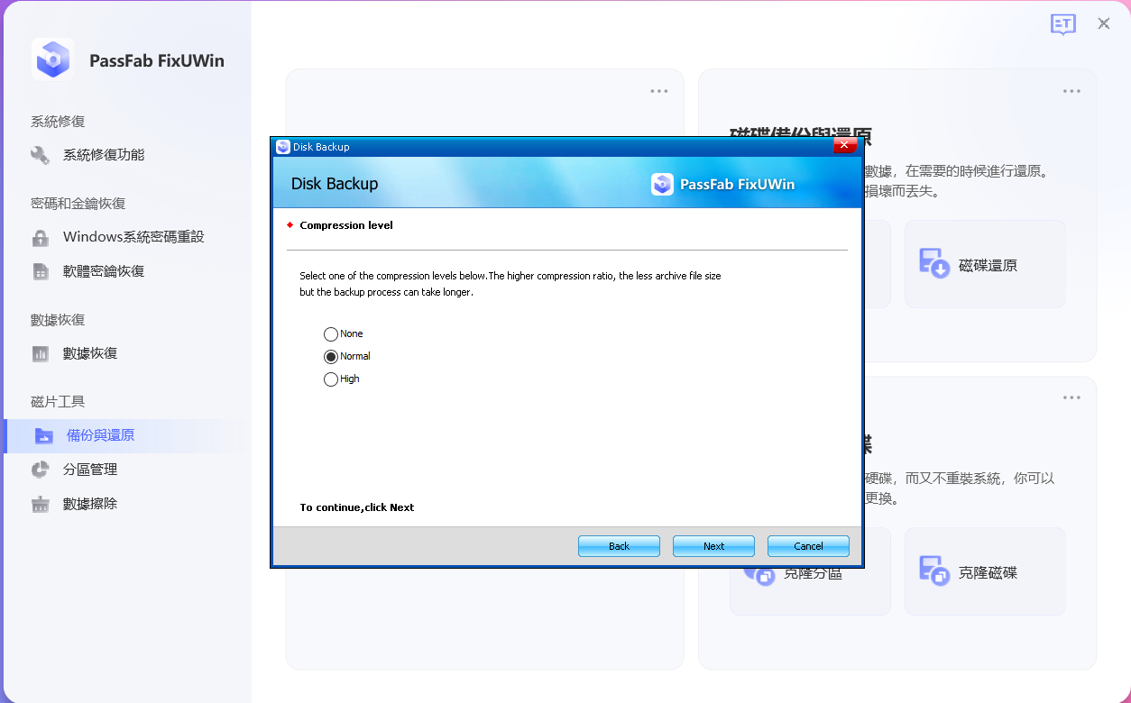
Task: Select the Normal compression radio button
Action: coord(331,356)
